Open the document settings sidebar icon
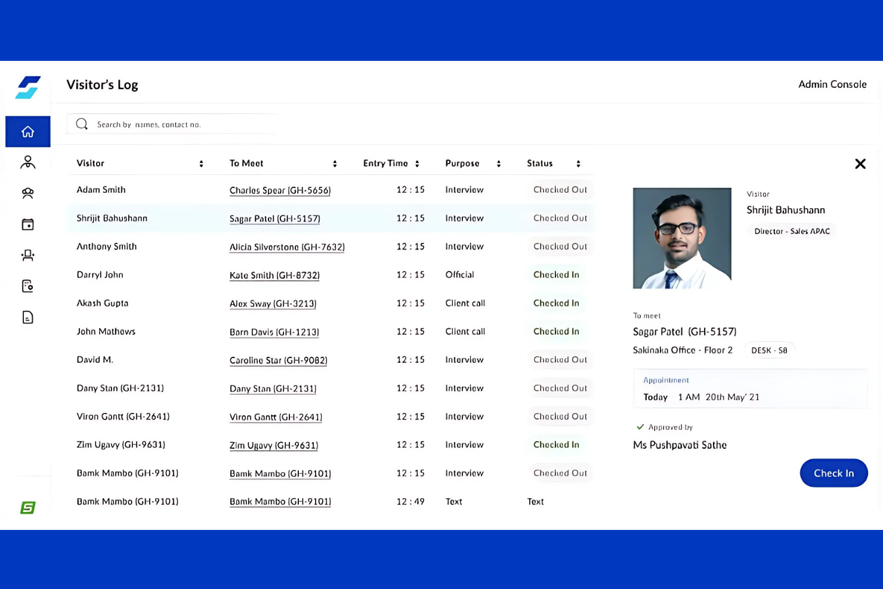 28,286
